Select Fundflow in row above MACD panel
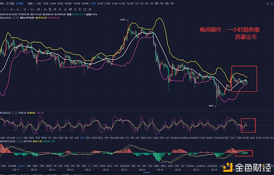 [183, 138]
